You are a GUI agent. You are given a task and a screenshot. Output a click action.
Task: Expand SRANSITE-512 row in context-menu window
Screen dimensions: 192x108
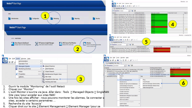click(x=106, y=76)
